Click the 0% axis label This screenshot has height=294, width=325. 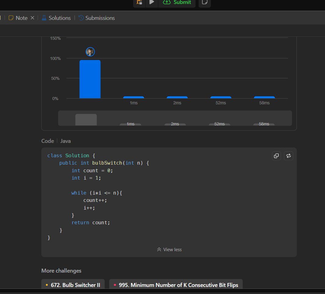click(x=55, y=99)
